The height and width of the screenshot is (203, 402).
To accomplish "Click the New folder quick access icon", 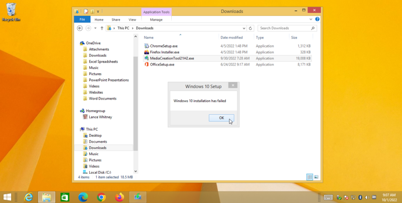I will click(92, 11).
